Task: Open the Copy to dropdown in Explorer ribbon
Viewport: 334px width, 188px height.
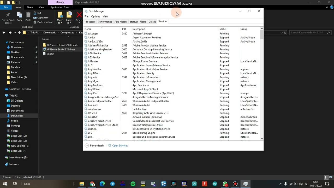Action: pos(69,18)
